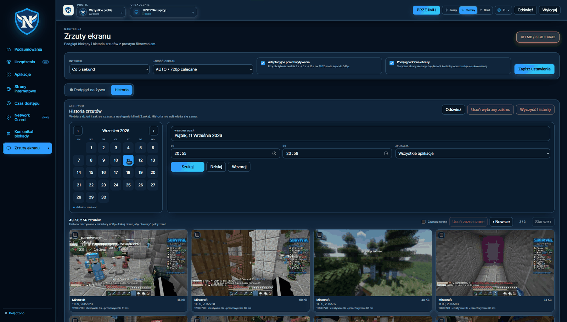Open Czas dostępu section

(28, 103)
